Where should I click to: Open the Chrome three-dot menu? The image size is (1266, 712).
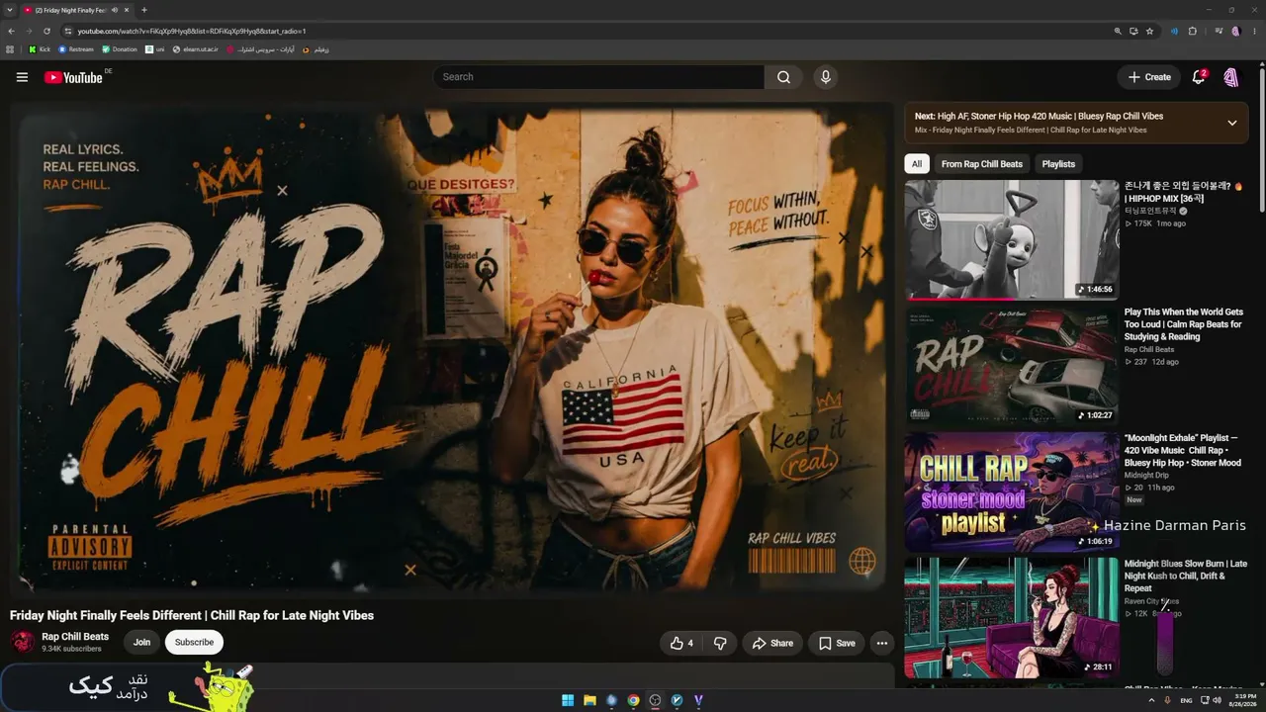coord(1253,31)
